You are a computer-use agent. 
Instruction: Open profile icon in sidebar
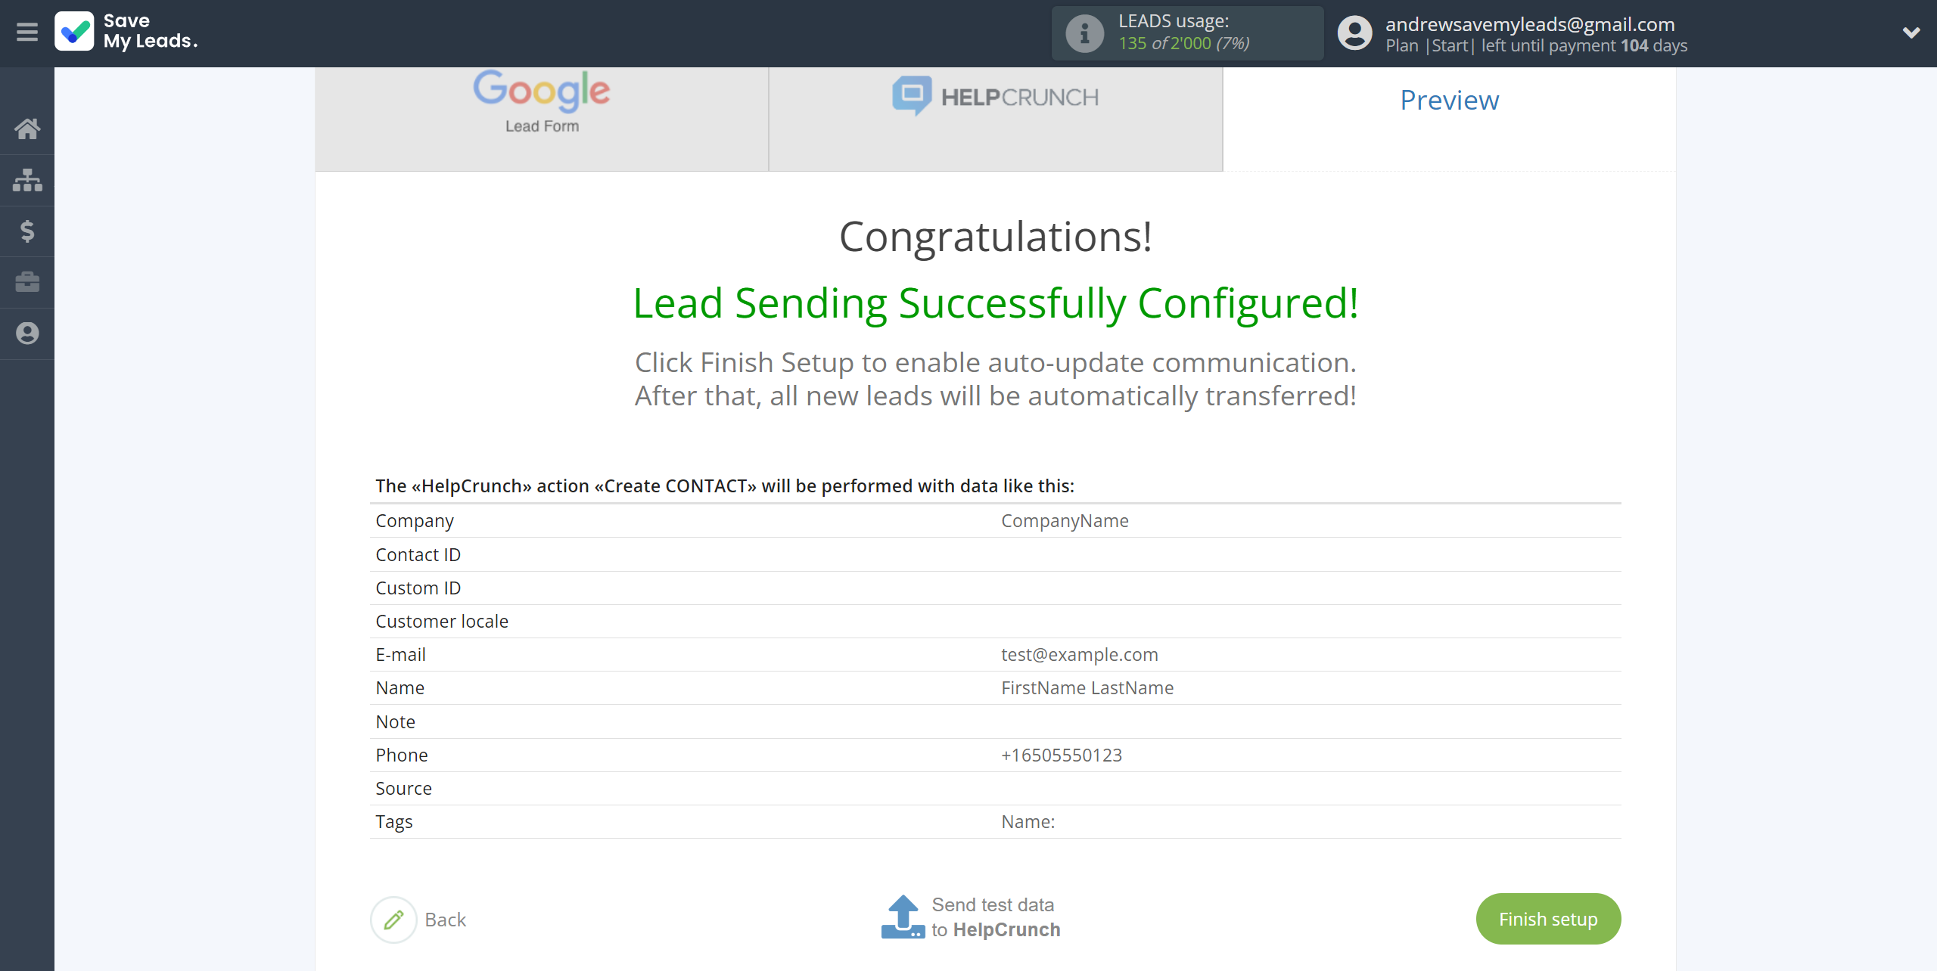pos(27,333)
